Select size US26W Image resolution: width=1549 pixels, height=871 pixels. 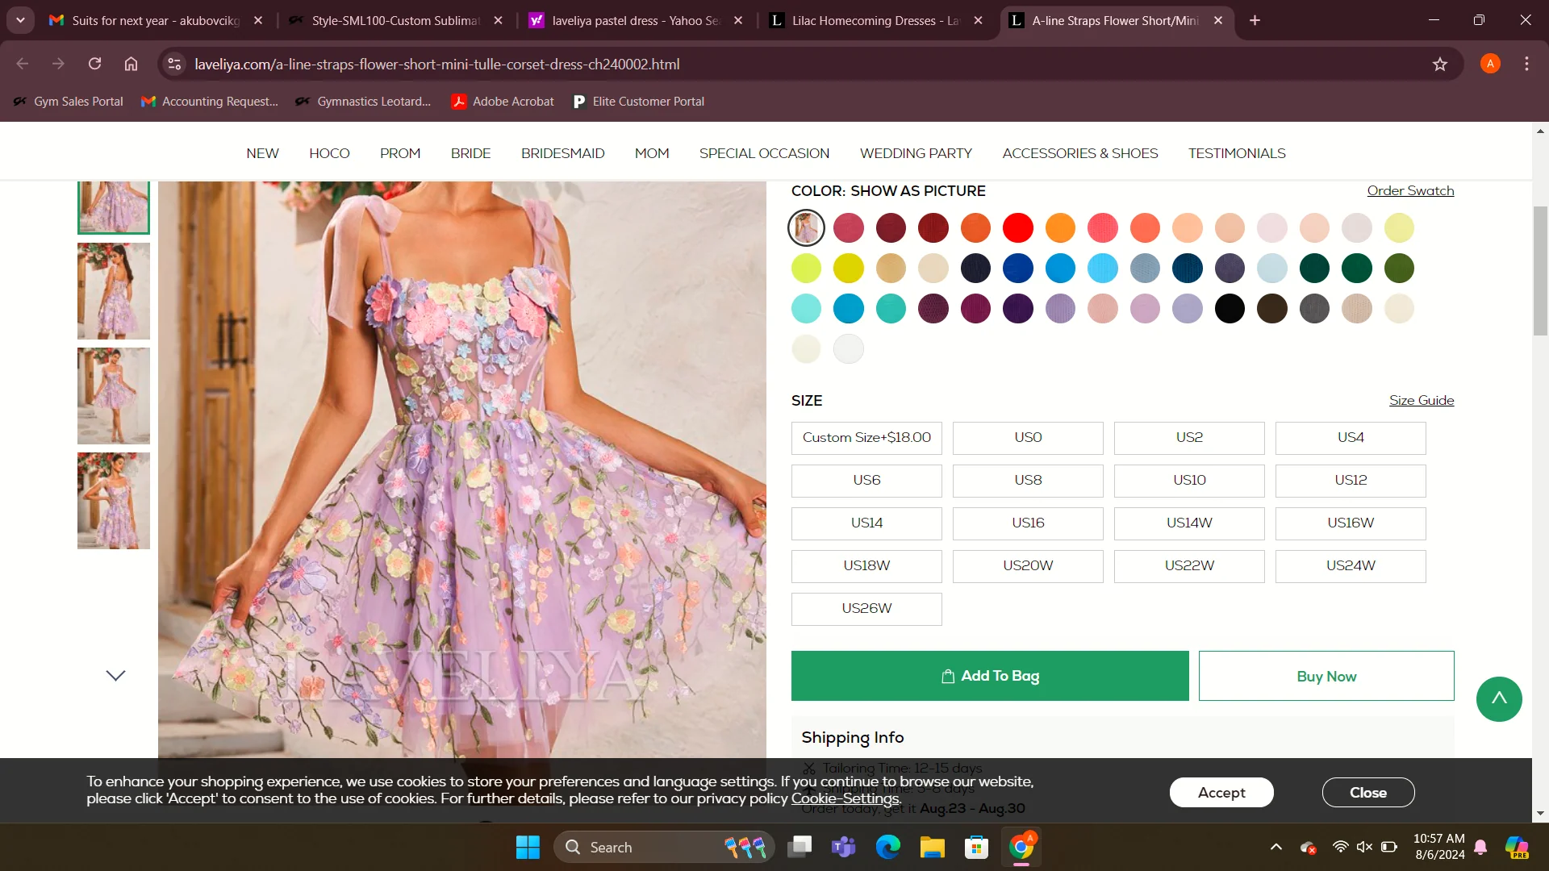pyautogui.click(x=866, y=609)
